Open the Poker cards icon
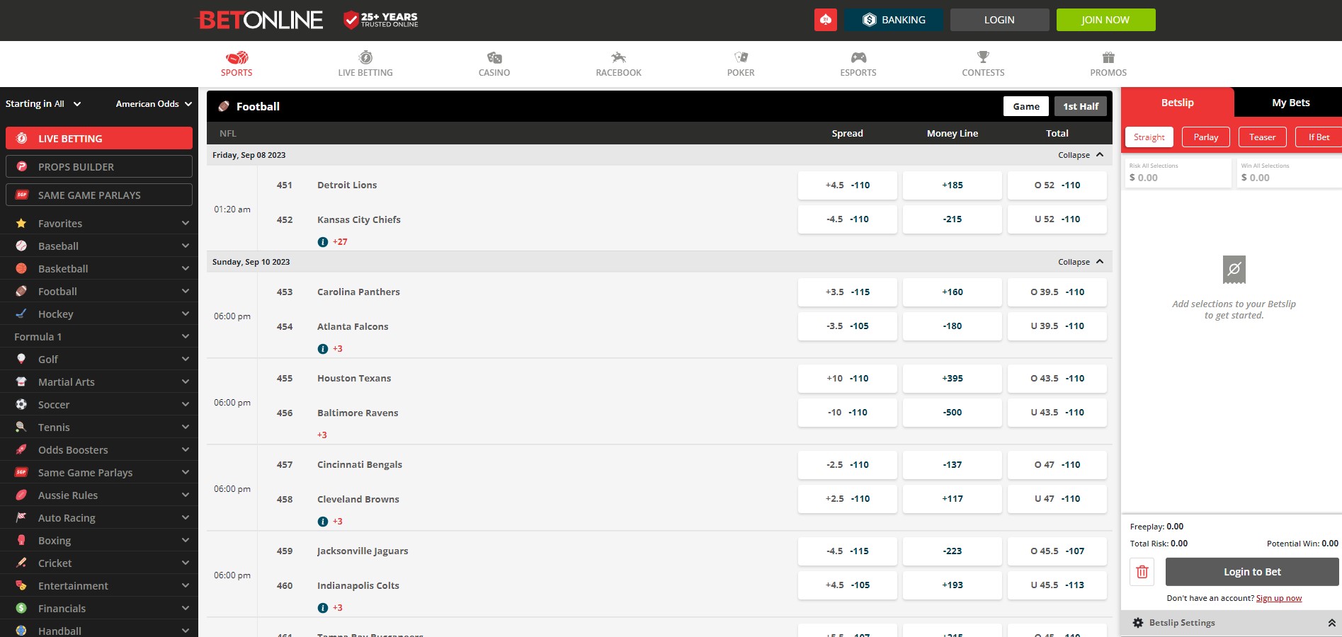Viewport: 1342px width, 637px height. 741,57
